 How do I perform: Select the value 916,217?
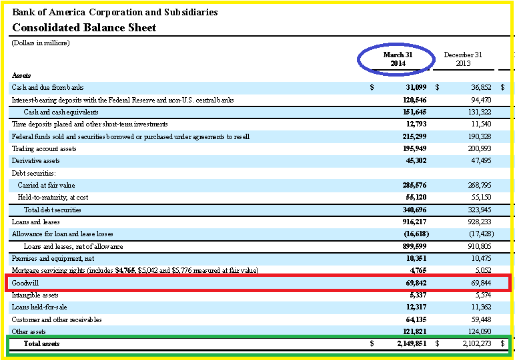[414, 222]
